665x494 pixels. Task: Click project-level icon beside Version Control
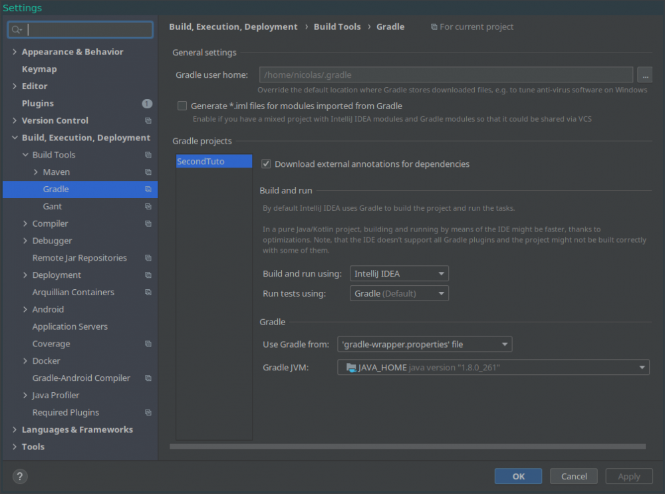tap(148, 121)
